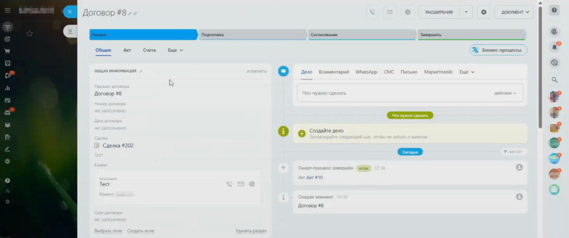Click the green plus icon near Создайте дело
The width and height of the screenshot is (569, 238).
(x=302, y=133)
